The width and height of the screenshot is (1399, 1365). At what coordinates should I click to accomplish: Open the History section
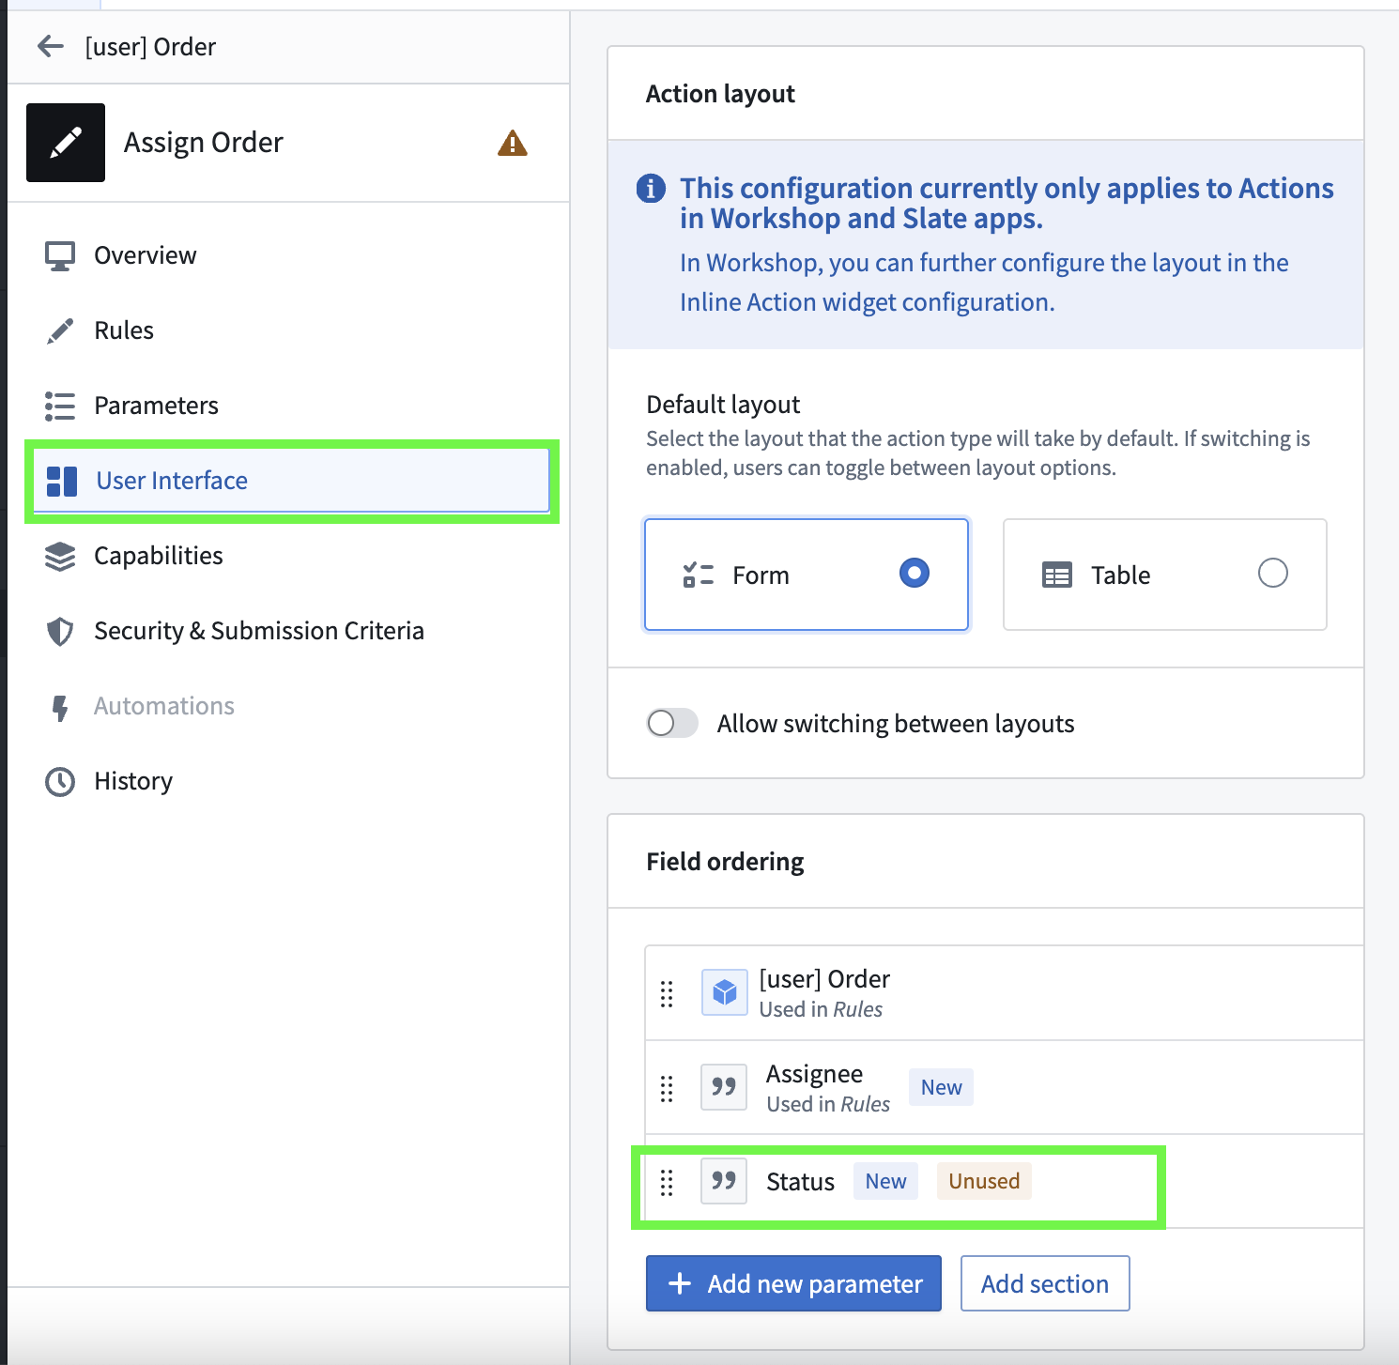tap(132, 781)
